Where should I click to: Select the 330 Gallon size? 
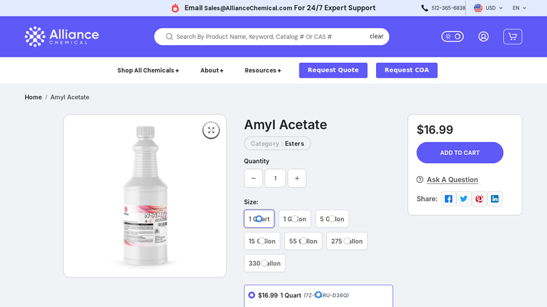tap(265, 263)
